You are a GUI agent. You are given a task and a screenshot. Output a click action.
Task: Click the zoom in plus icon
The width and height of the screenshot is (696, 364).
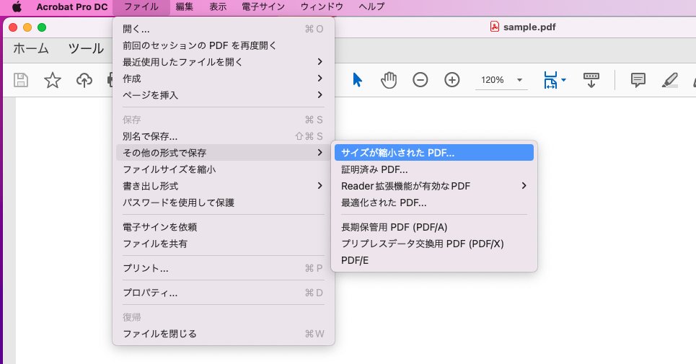[452, 80]
